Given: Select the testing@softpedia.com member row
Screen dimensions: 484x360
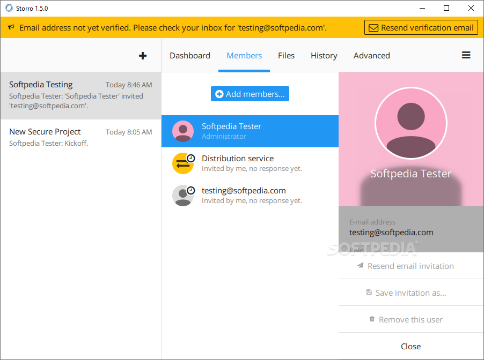Looking at the screenshot, I should tap(250, 196).
